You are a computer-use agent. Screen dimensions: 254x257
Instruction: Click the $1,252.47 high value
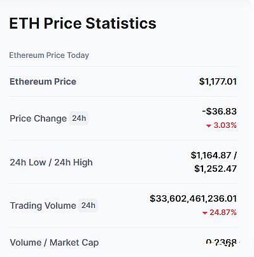coord(215,169)
